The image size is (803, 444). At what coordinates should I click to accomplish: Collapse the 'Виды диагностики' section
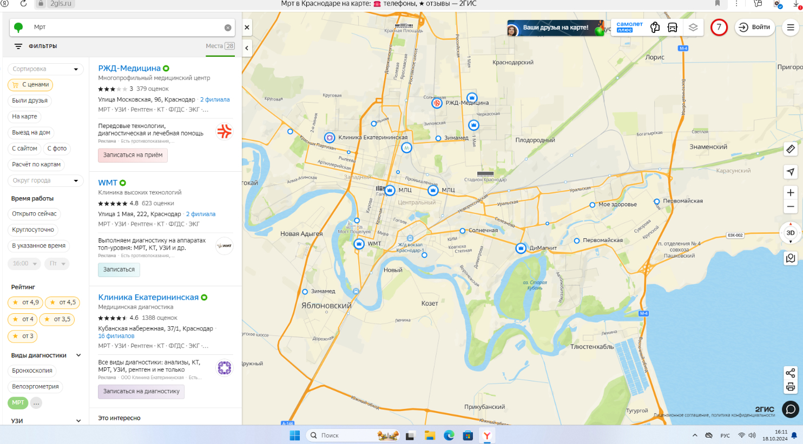click(x=78, y=355)
